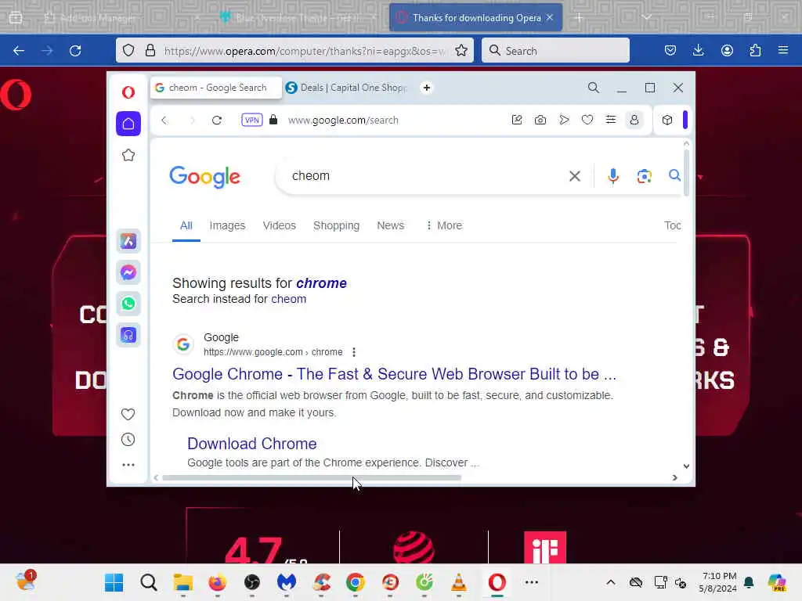Switch to Videos results tab

click(x=280, y=226)
